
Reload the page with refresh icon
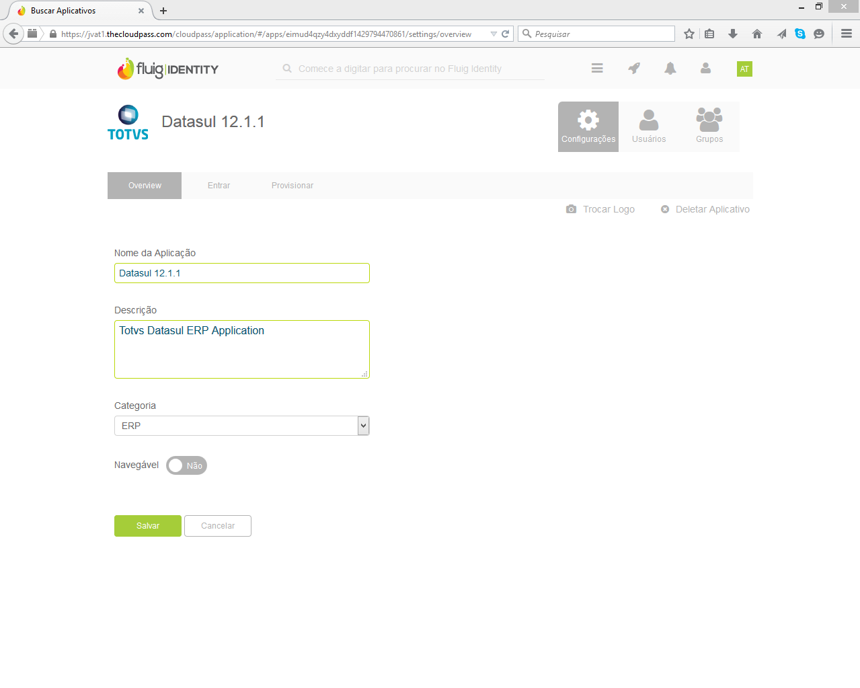click(506, 34)
